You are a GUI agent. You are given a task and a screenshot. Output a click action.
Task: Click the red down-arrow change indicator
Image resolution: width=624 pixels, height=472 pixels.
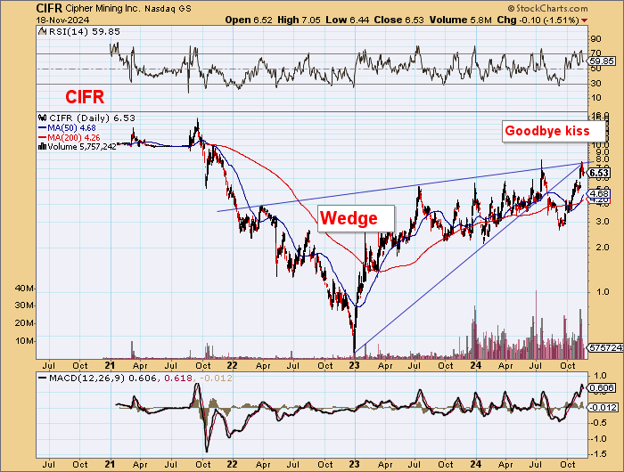tap(584, 20)
